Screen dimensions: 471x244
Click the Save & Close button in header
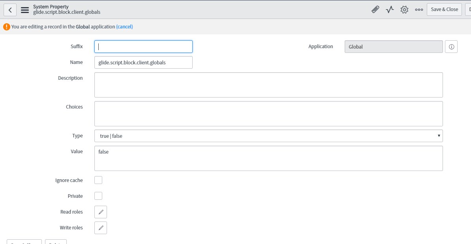coord(444,9)
